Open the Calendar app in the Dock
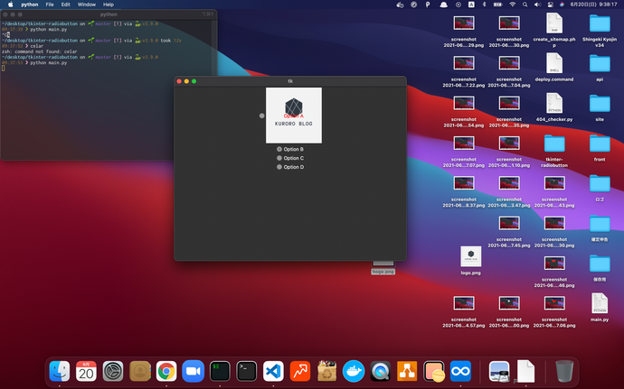 click(x=86, y=371)
